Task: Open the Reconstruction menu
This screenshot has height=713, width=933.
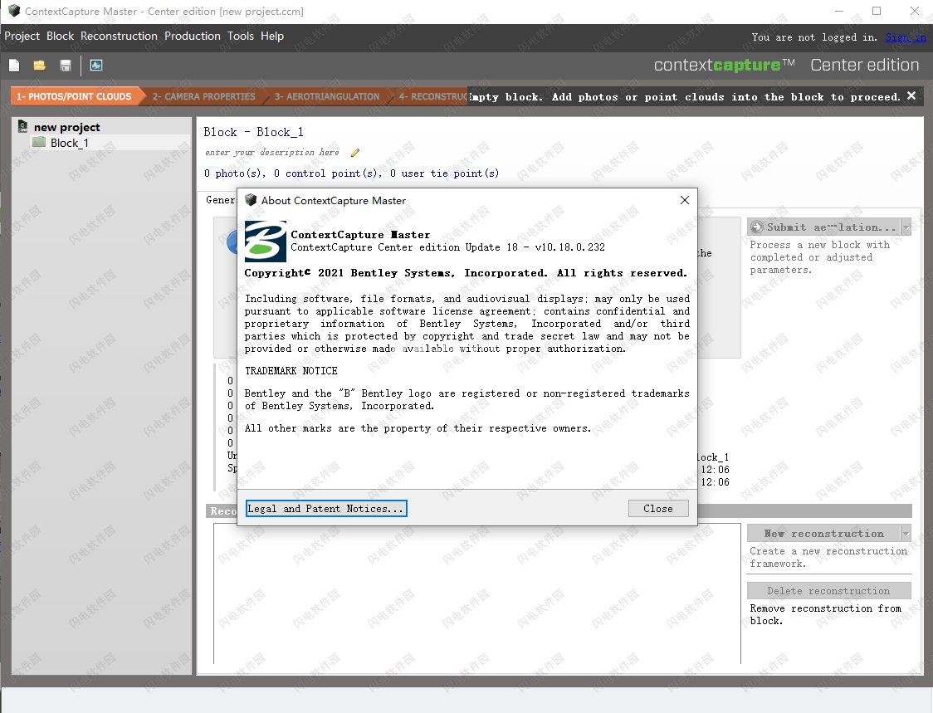Action: (119, 37)
